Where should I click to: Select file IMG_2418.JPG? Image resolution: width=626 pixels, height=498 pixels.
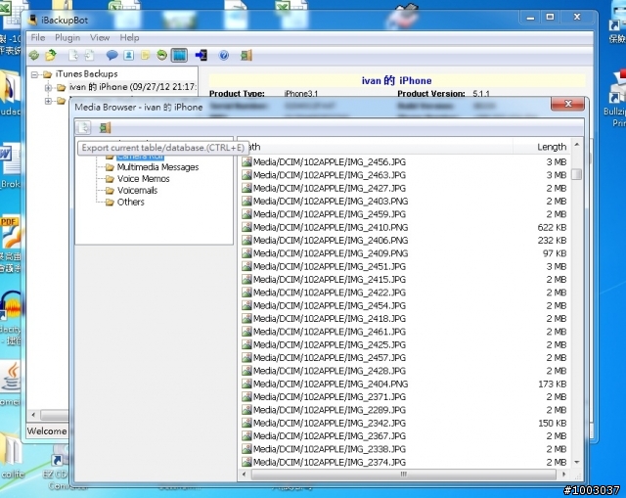(330, 318)
